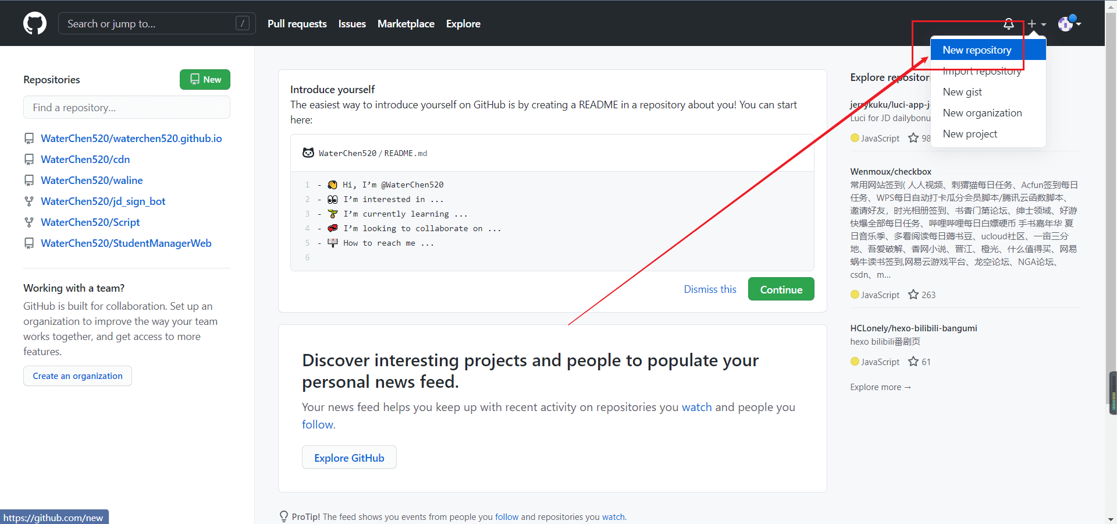Click follow link in ProTip text
The image size is (1117, 524).
click(507, 517)
